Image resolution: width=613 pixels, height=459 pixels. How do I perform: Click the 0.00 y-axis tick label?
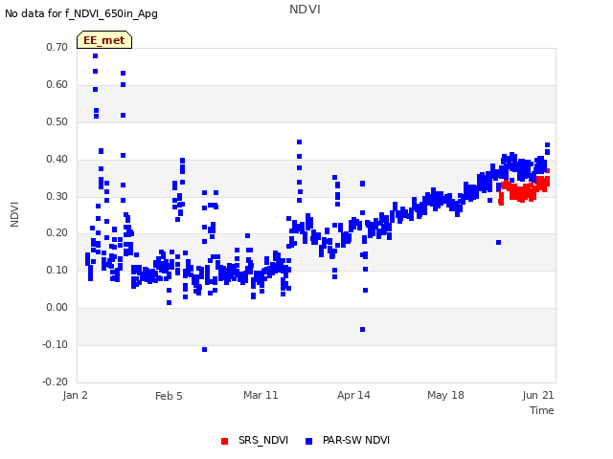(57, 308)
